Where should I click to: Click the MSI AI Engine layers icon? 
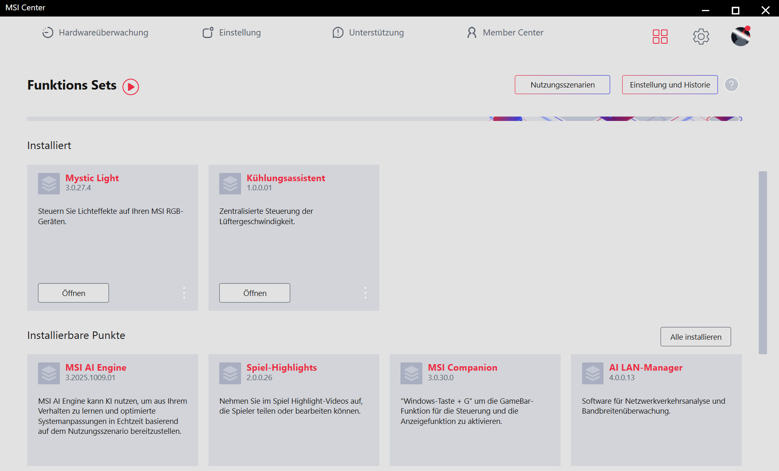pyautogui.click(x=49, y=374)
